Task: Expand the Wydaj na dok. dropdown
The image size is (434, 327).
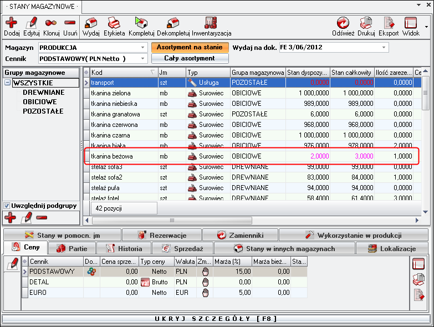Action: point(384,48)
